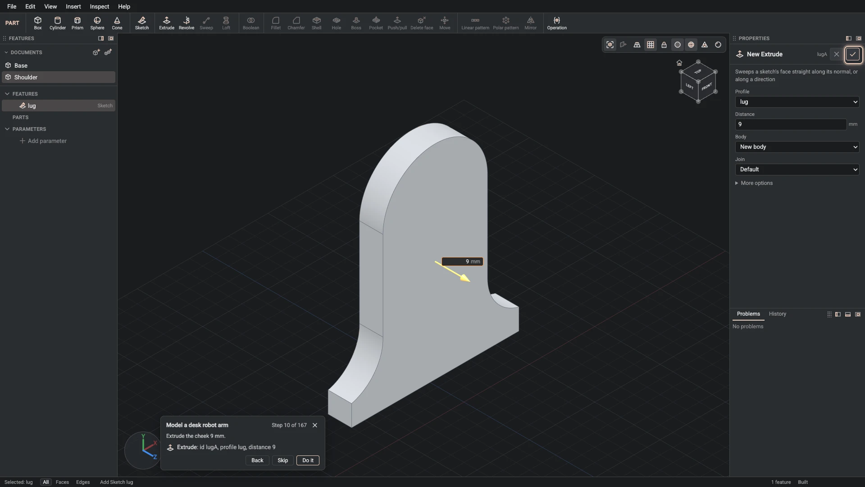Screen dimensions: 865x487
Task: Click the Mirror tool icon
Action: tap(531, 23)
